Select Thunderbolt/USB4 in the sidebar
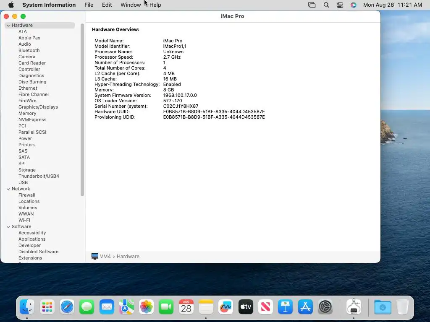The width and height of the screenshot is (430, 322). [39, 177]
